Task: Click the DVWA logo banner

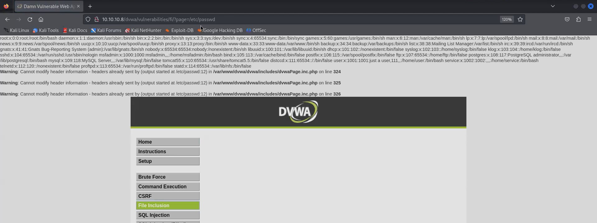Action: (298, 112)
